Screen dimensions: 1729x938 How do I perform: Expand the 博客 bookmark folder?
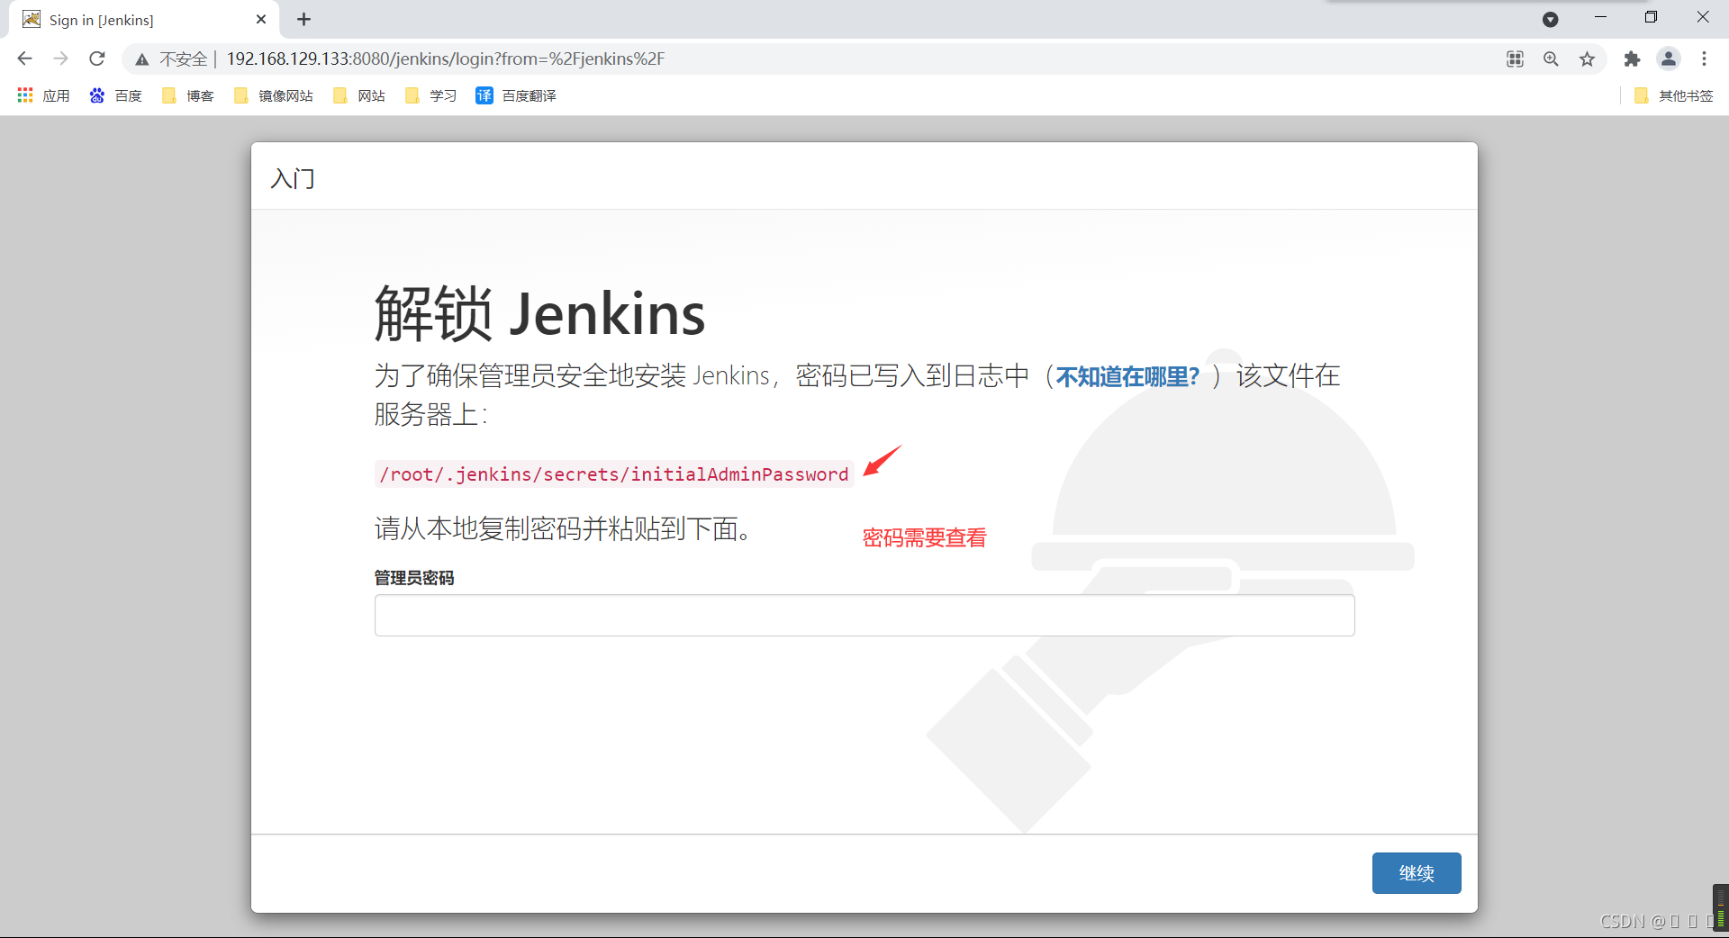click(x=189, y=95)
